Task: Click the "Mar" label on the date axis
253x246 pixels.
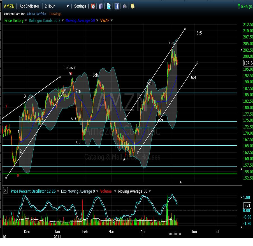Action: coord(111,232)
